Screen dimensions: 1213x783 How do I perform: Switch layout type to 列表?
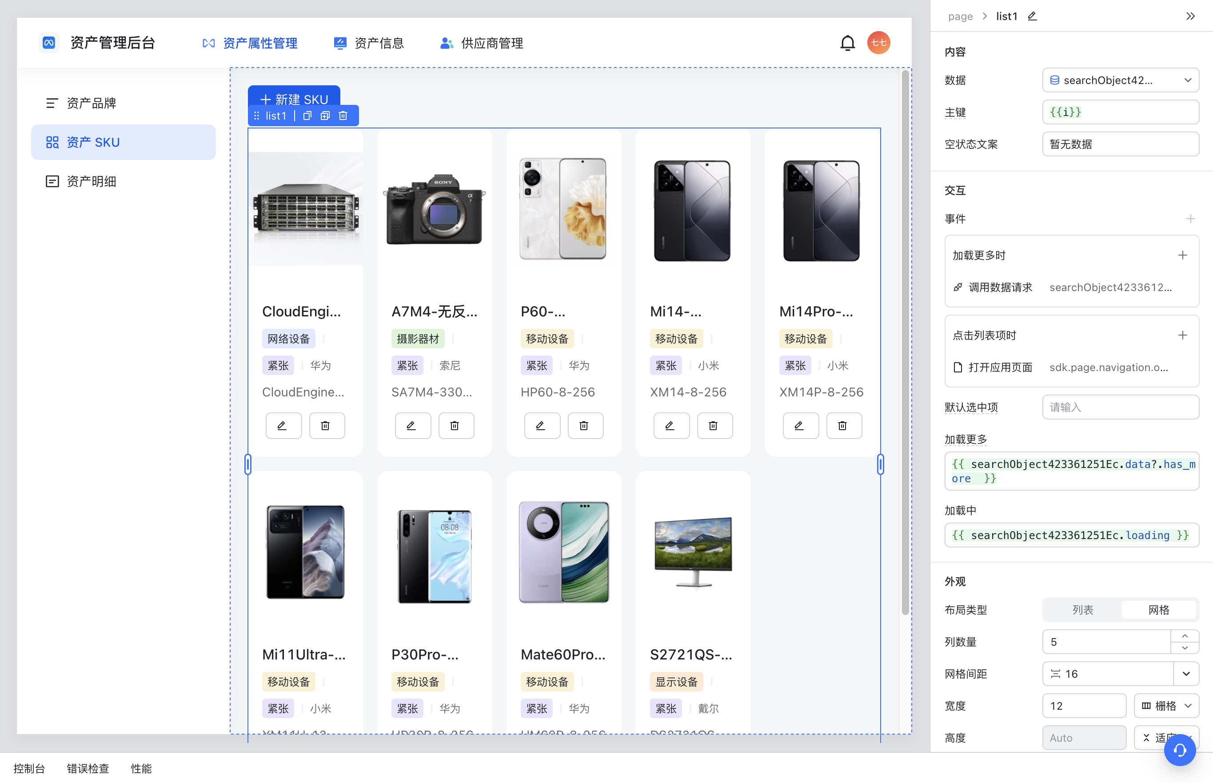tap(1082, 610)
